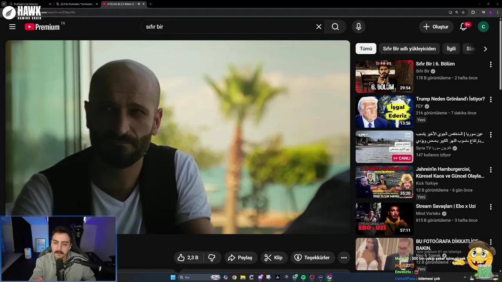Show more filter chips with right arrow
The height and width of the screenshot is (282, 502).
coord(485,49)
